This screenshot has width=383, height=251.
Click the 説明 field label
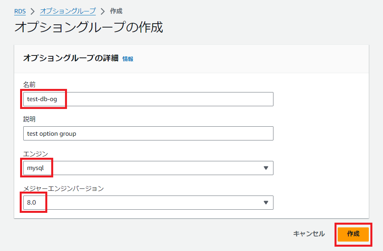tap(30, 119)
